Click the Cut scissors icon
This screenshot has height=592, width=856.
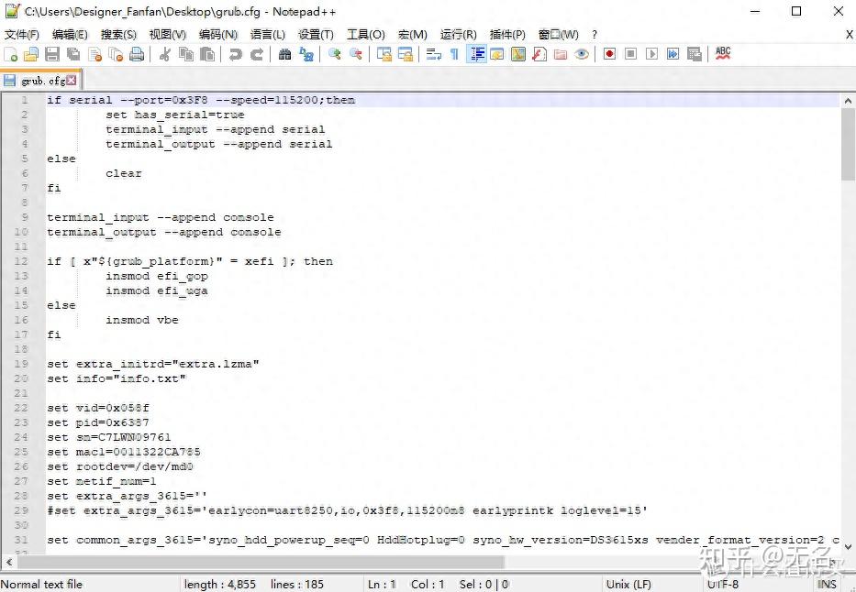click(x=164, y=54)
